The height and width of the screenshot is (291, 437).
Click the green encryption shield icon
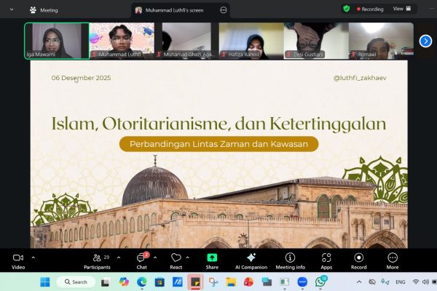pyautogui.click(x=346, y=9)
